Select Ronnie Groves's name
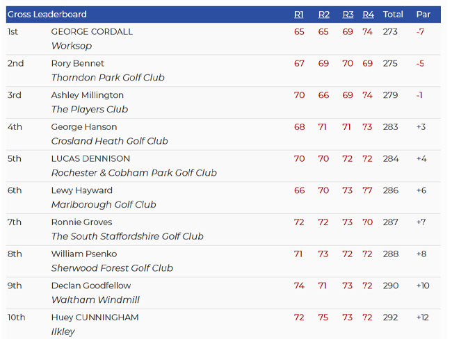 81,222
